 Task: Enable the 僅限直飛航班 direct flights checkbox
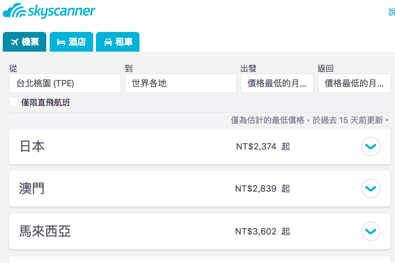[x=14, y=102]
